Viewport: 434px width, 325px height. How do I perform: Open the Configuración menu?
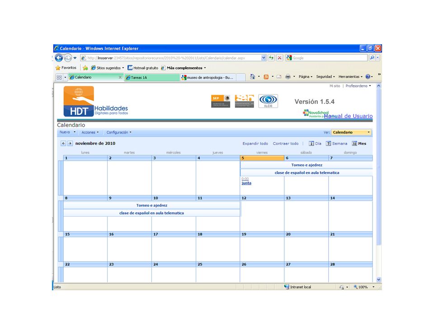click(119, 132)
